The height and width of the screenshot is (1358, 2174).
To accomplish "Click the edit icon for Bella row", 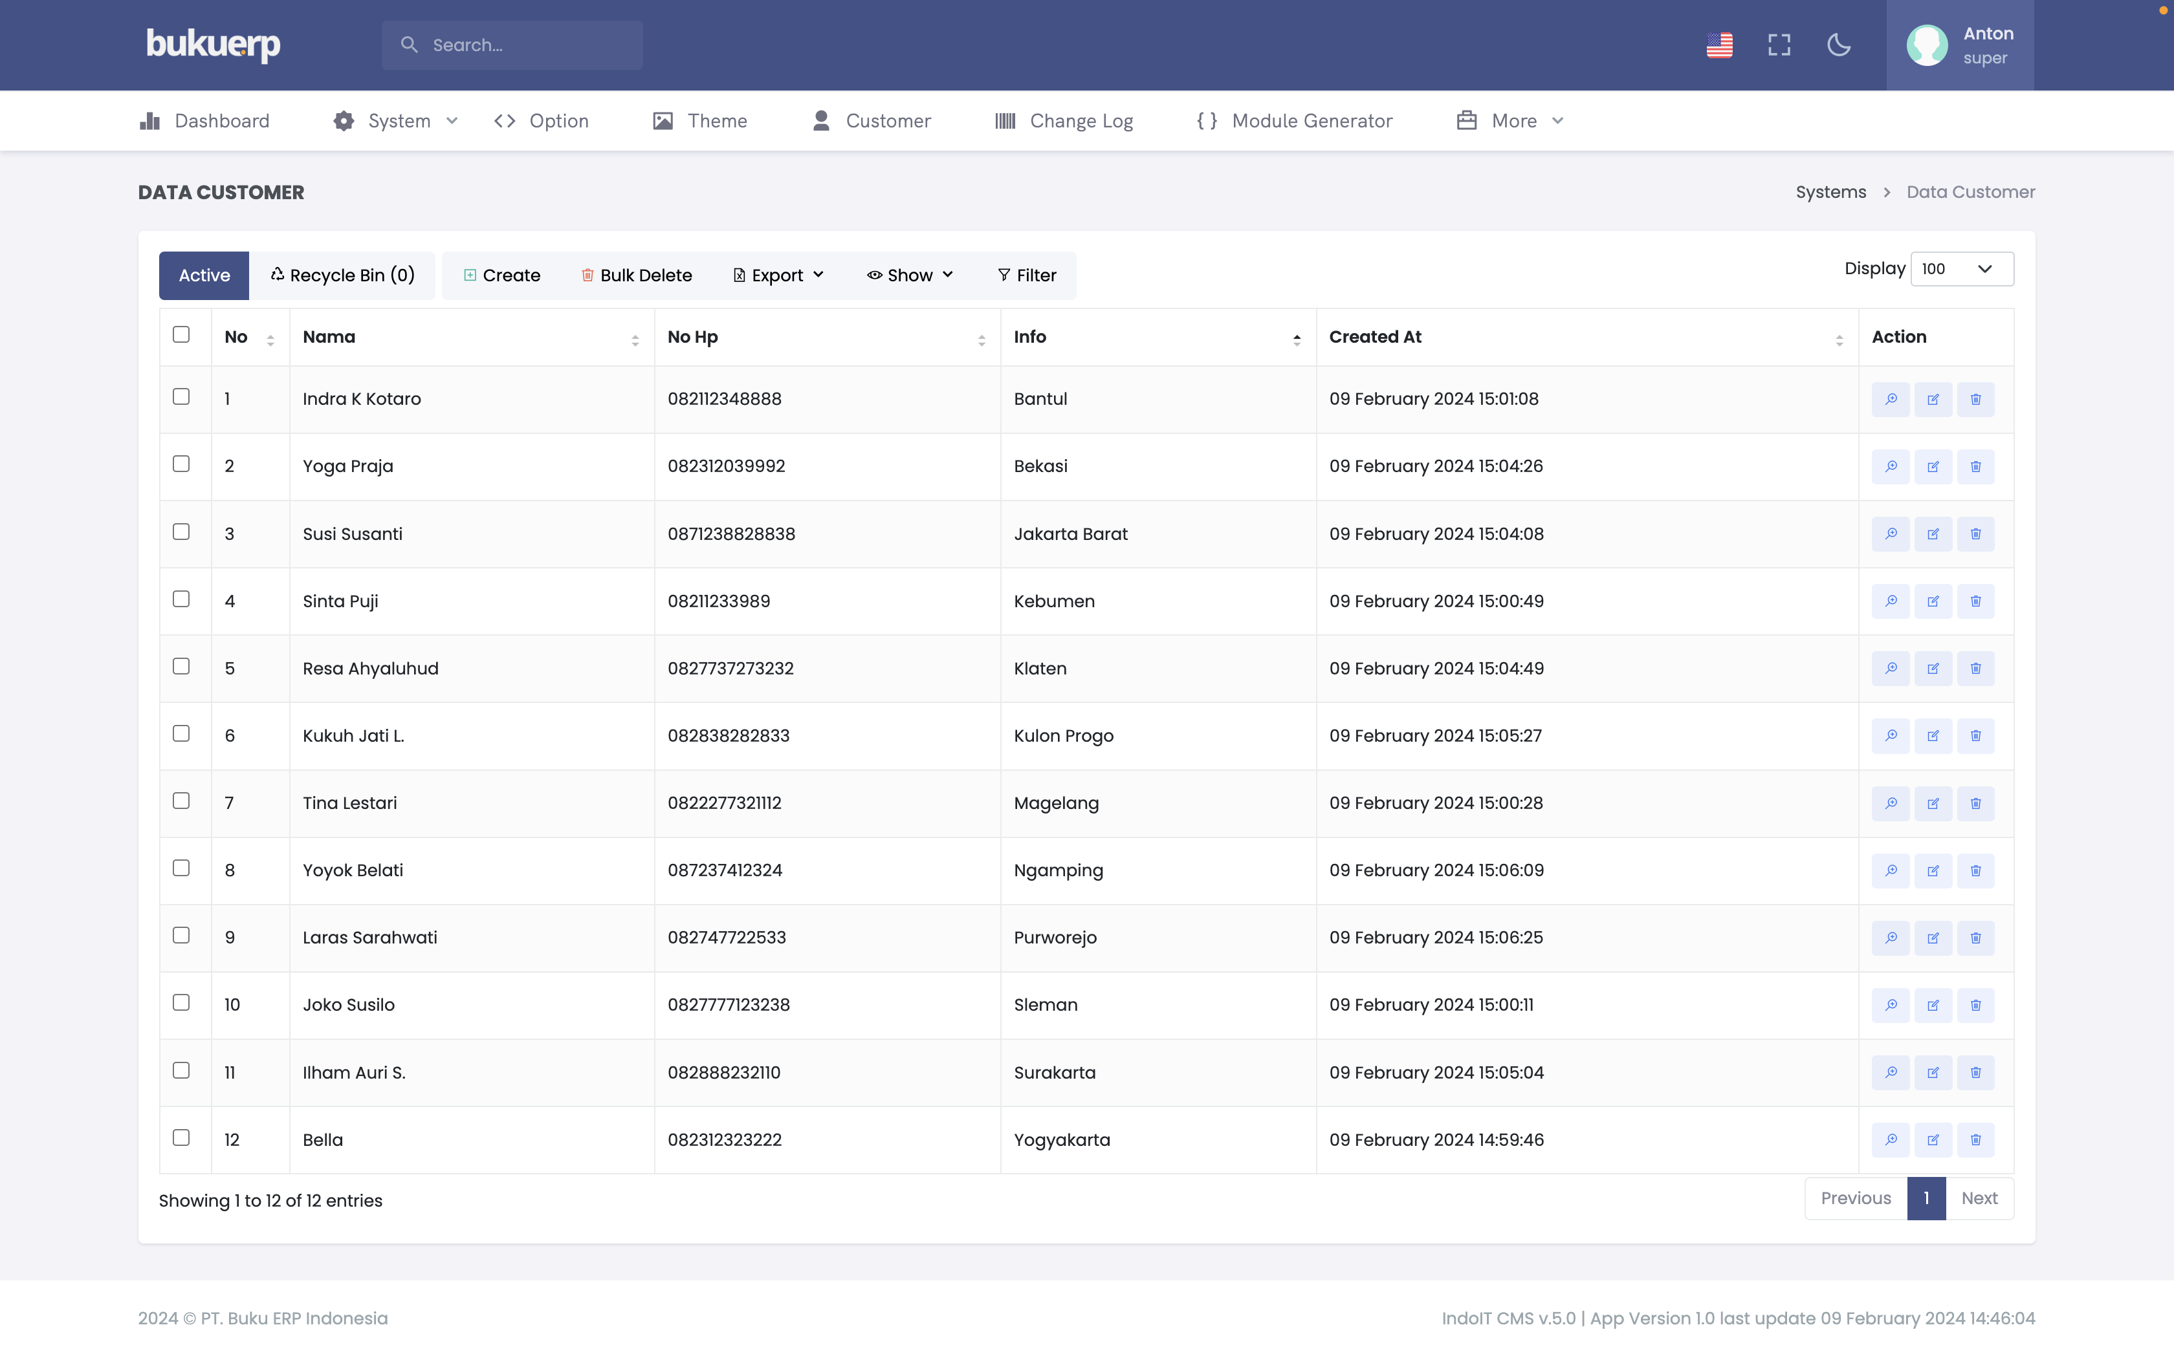I will coord(1933,1139).
